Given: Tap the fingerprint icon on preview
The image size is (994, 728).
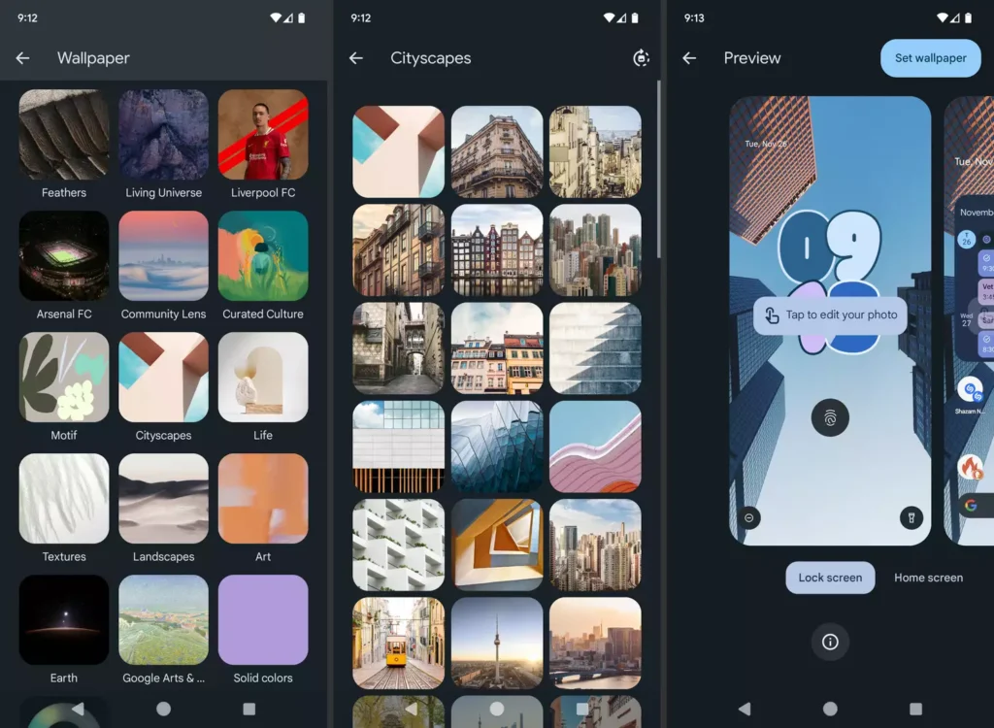Looking at the screenshot, I should point(830,417).
